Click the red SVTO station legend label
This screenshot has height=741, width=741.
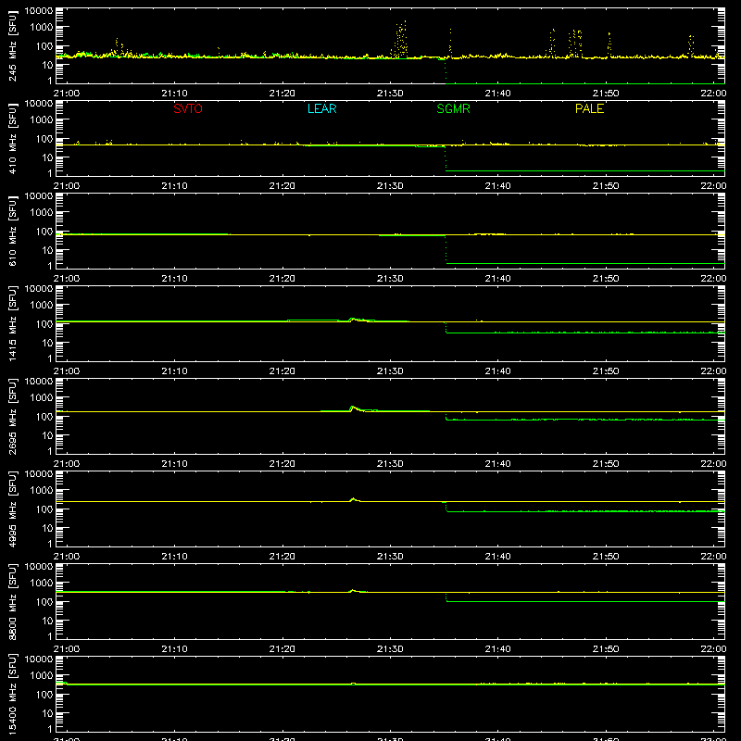click(x=188, y=108)
